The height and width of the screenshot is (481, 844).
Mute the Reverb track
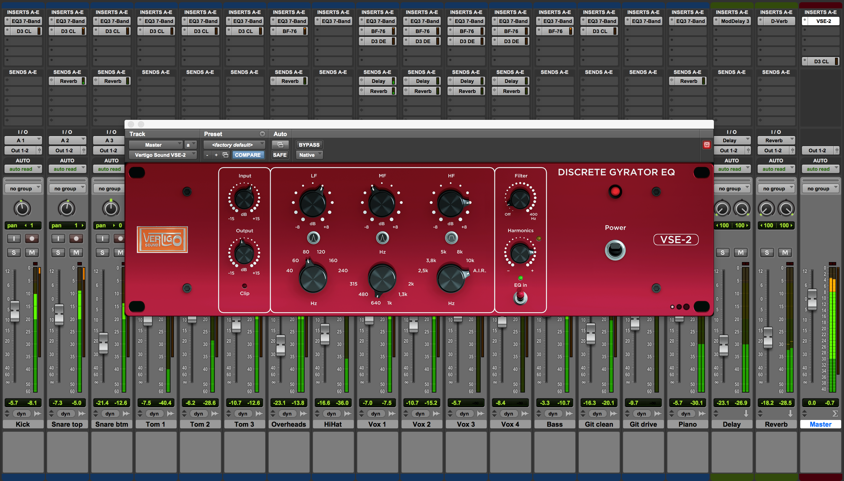coord(785,252)
